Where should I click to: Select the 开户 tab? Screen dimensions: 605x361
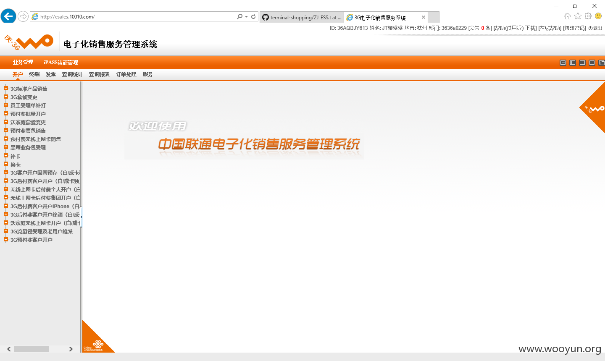18,74
